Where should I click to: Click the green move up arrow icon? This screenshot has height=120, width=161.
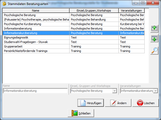(154, 28)
